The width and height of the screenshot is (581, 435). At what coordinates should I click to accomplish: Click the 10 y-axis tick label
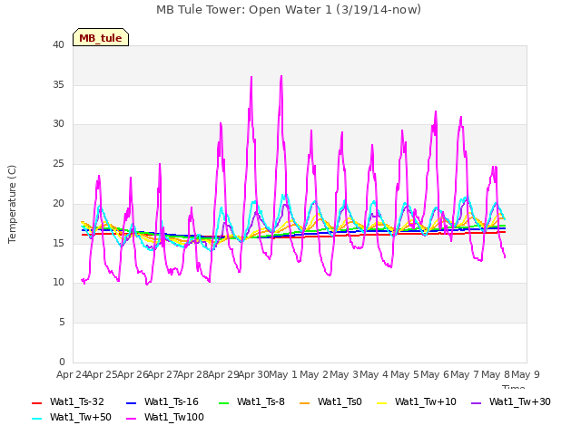tap(58, 283)
